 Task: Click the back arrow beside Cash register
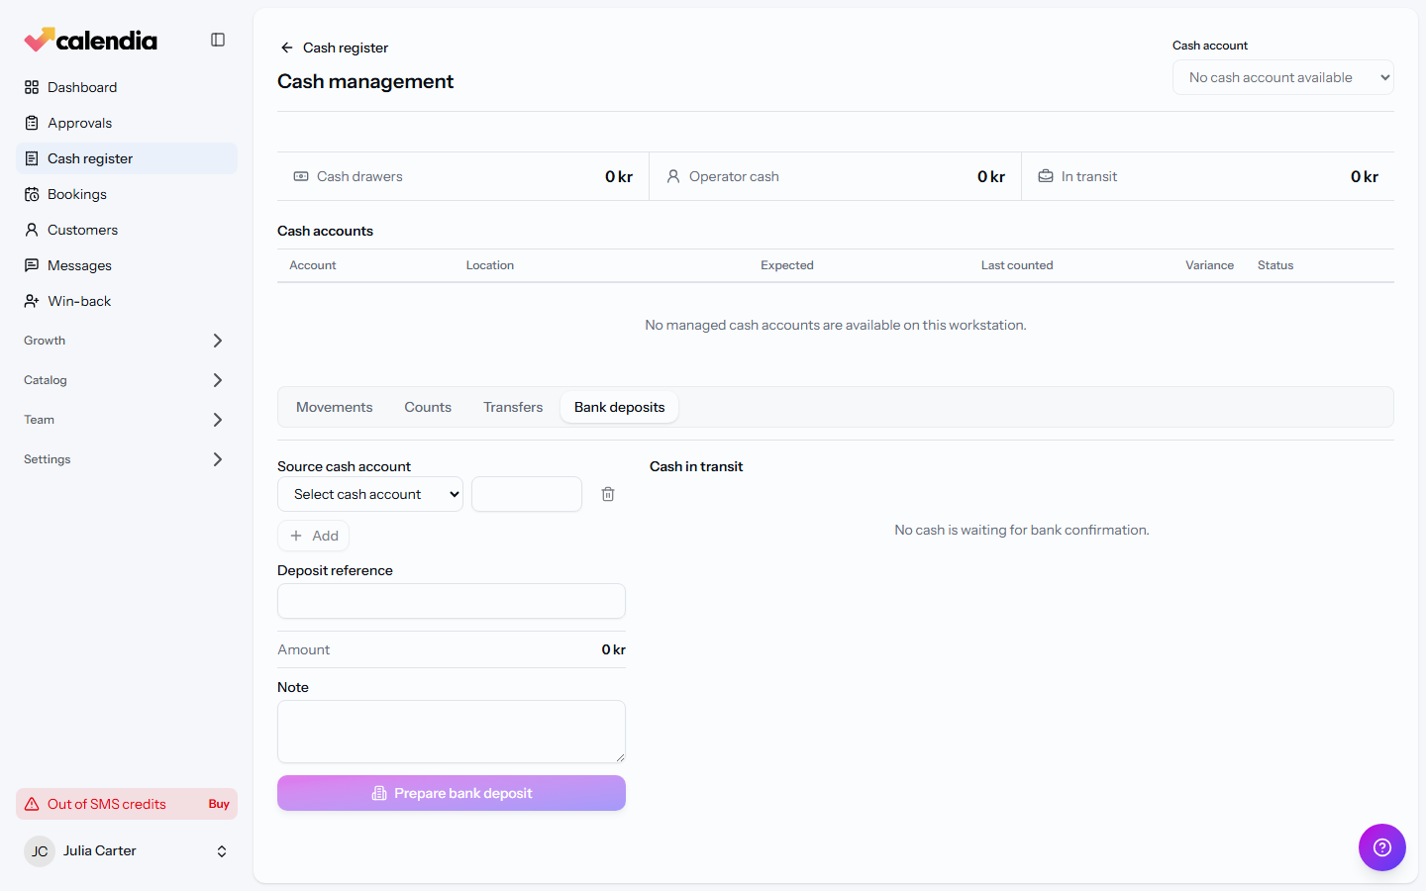click(x=286, y=48)
